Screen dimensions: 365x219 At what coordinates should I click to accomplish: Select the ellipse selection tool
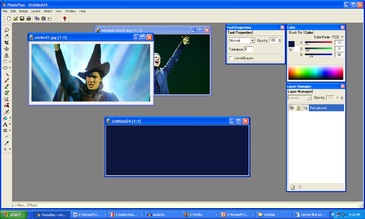tap(5, 68)
